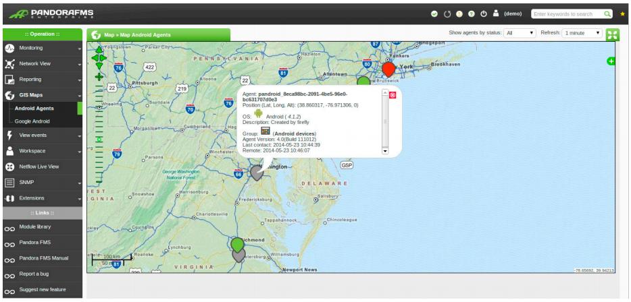Zoom in with the green plus icon
Image resolution: width=631 pixels, height=302 pixels.
99,77
